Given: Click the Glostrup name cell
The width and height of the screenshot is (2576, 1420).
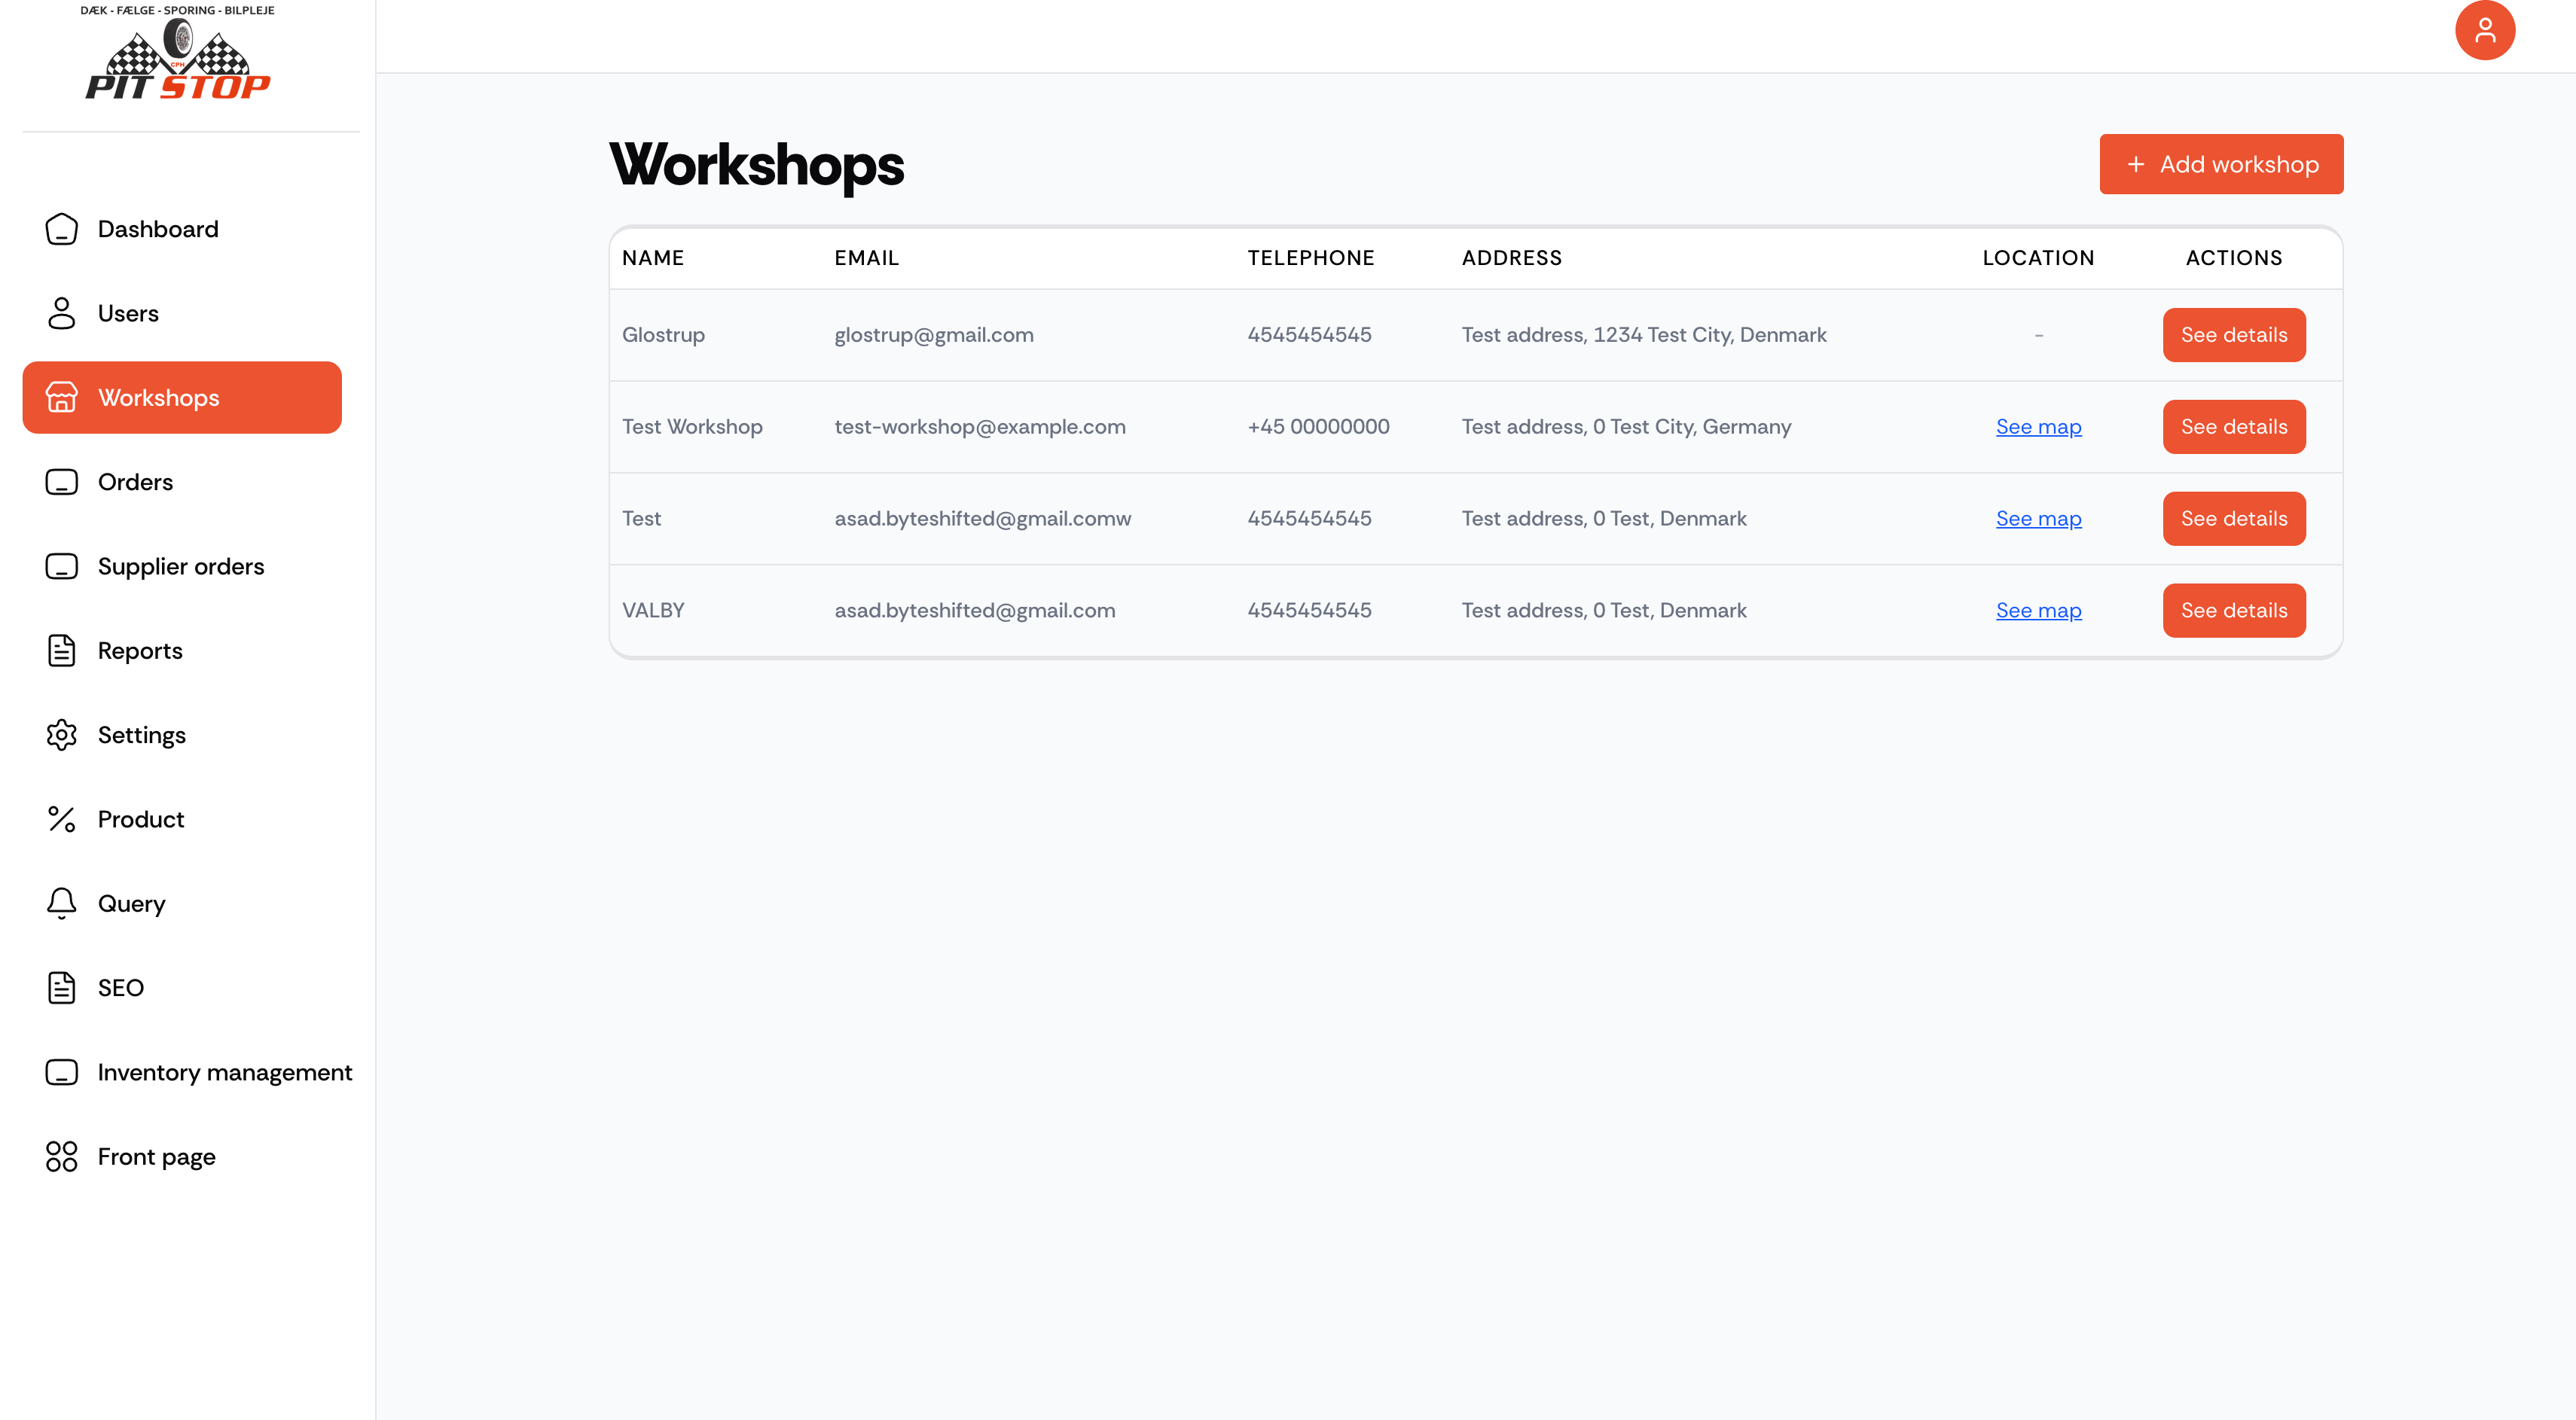Looking at the screenshot, I should (x=664, y=335).
